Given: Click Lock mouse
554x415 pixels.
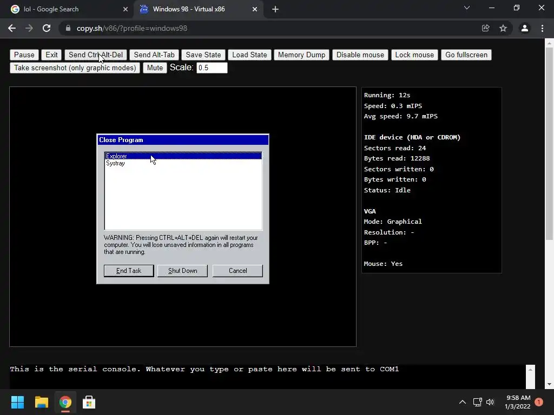Looking at the screenshot, I should pos(414,55).
